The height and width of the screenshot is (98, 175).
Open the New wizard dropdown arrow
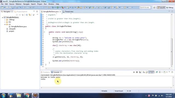(5, 7)
